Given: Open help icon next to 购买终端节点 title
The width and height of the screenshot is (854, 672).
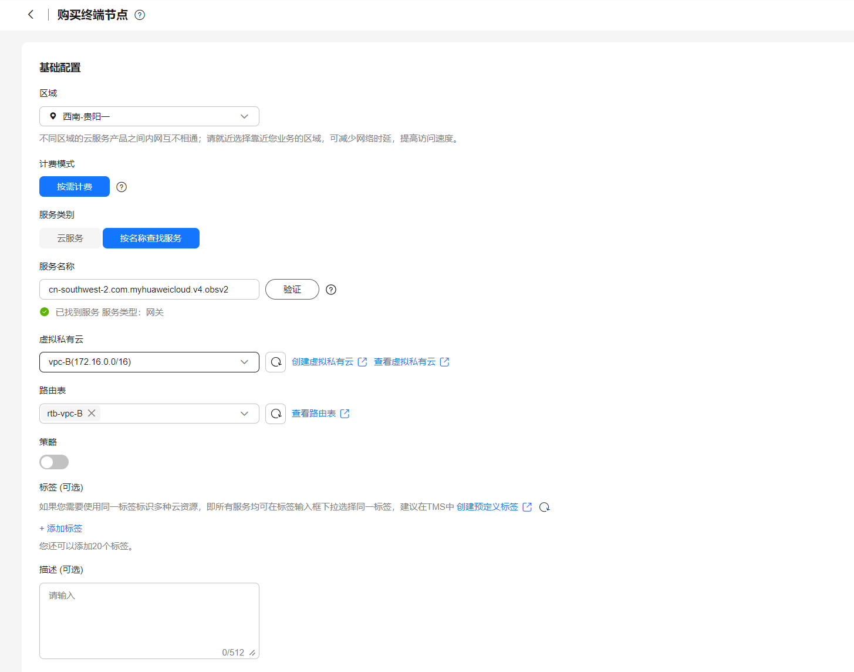Looking at the screenshot, I should tap(140, 15).
